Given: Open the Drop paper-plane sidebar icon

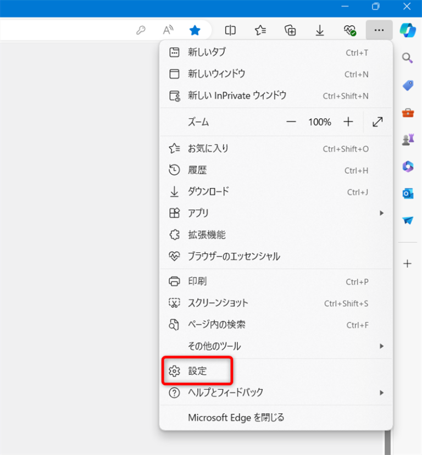Looking at the screenshot, I should pyautogui.click(x=408, y=220).
